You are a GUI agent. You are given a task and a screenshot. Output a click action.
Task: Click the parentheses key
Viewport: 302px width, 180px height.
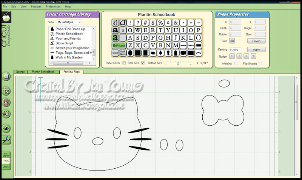199,38
